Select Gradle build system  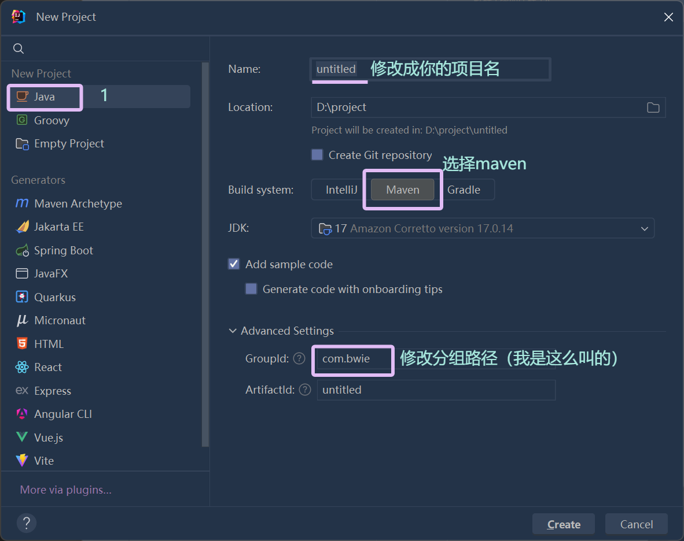[x=464, y=190]
